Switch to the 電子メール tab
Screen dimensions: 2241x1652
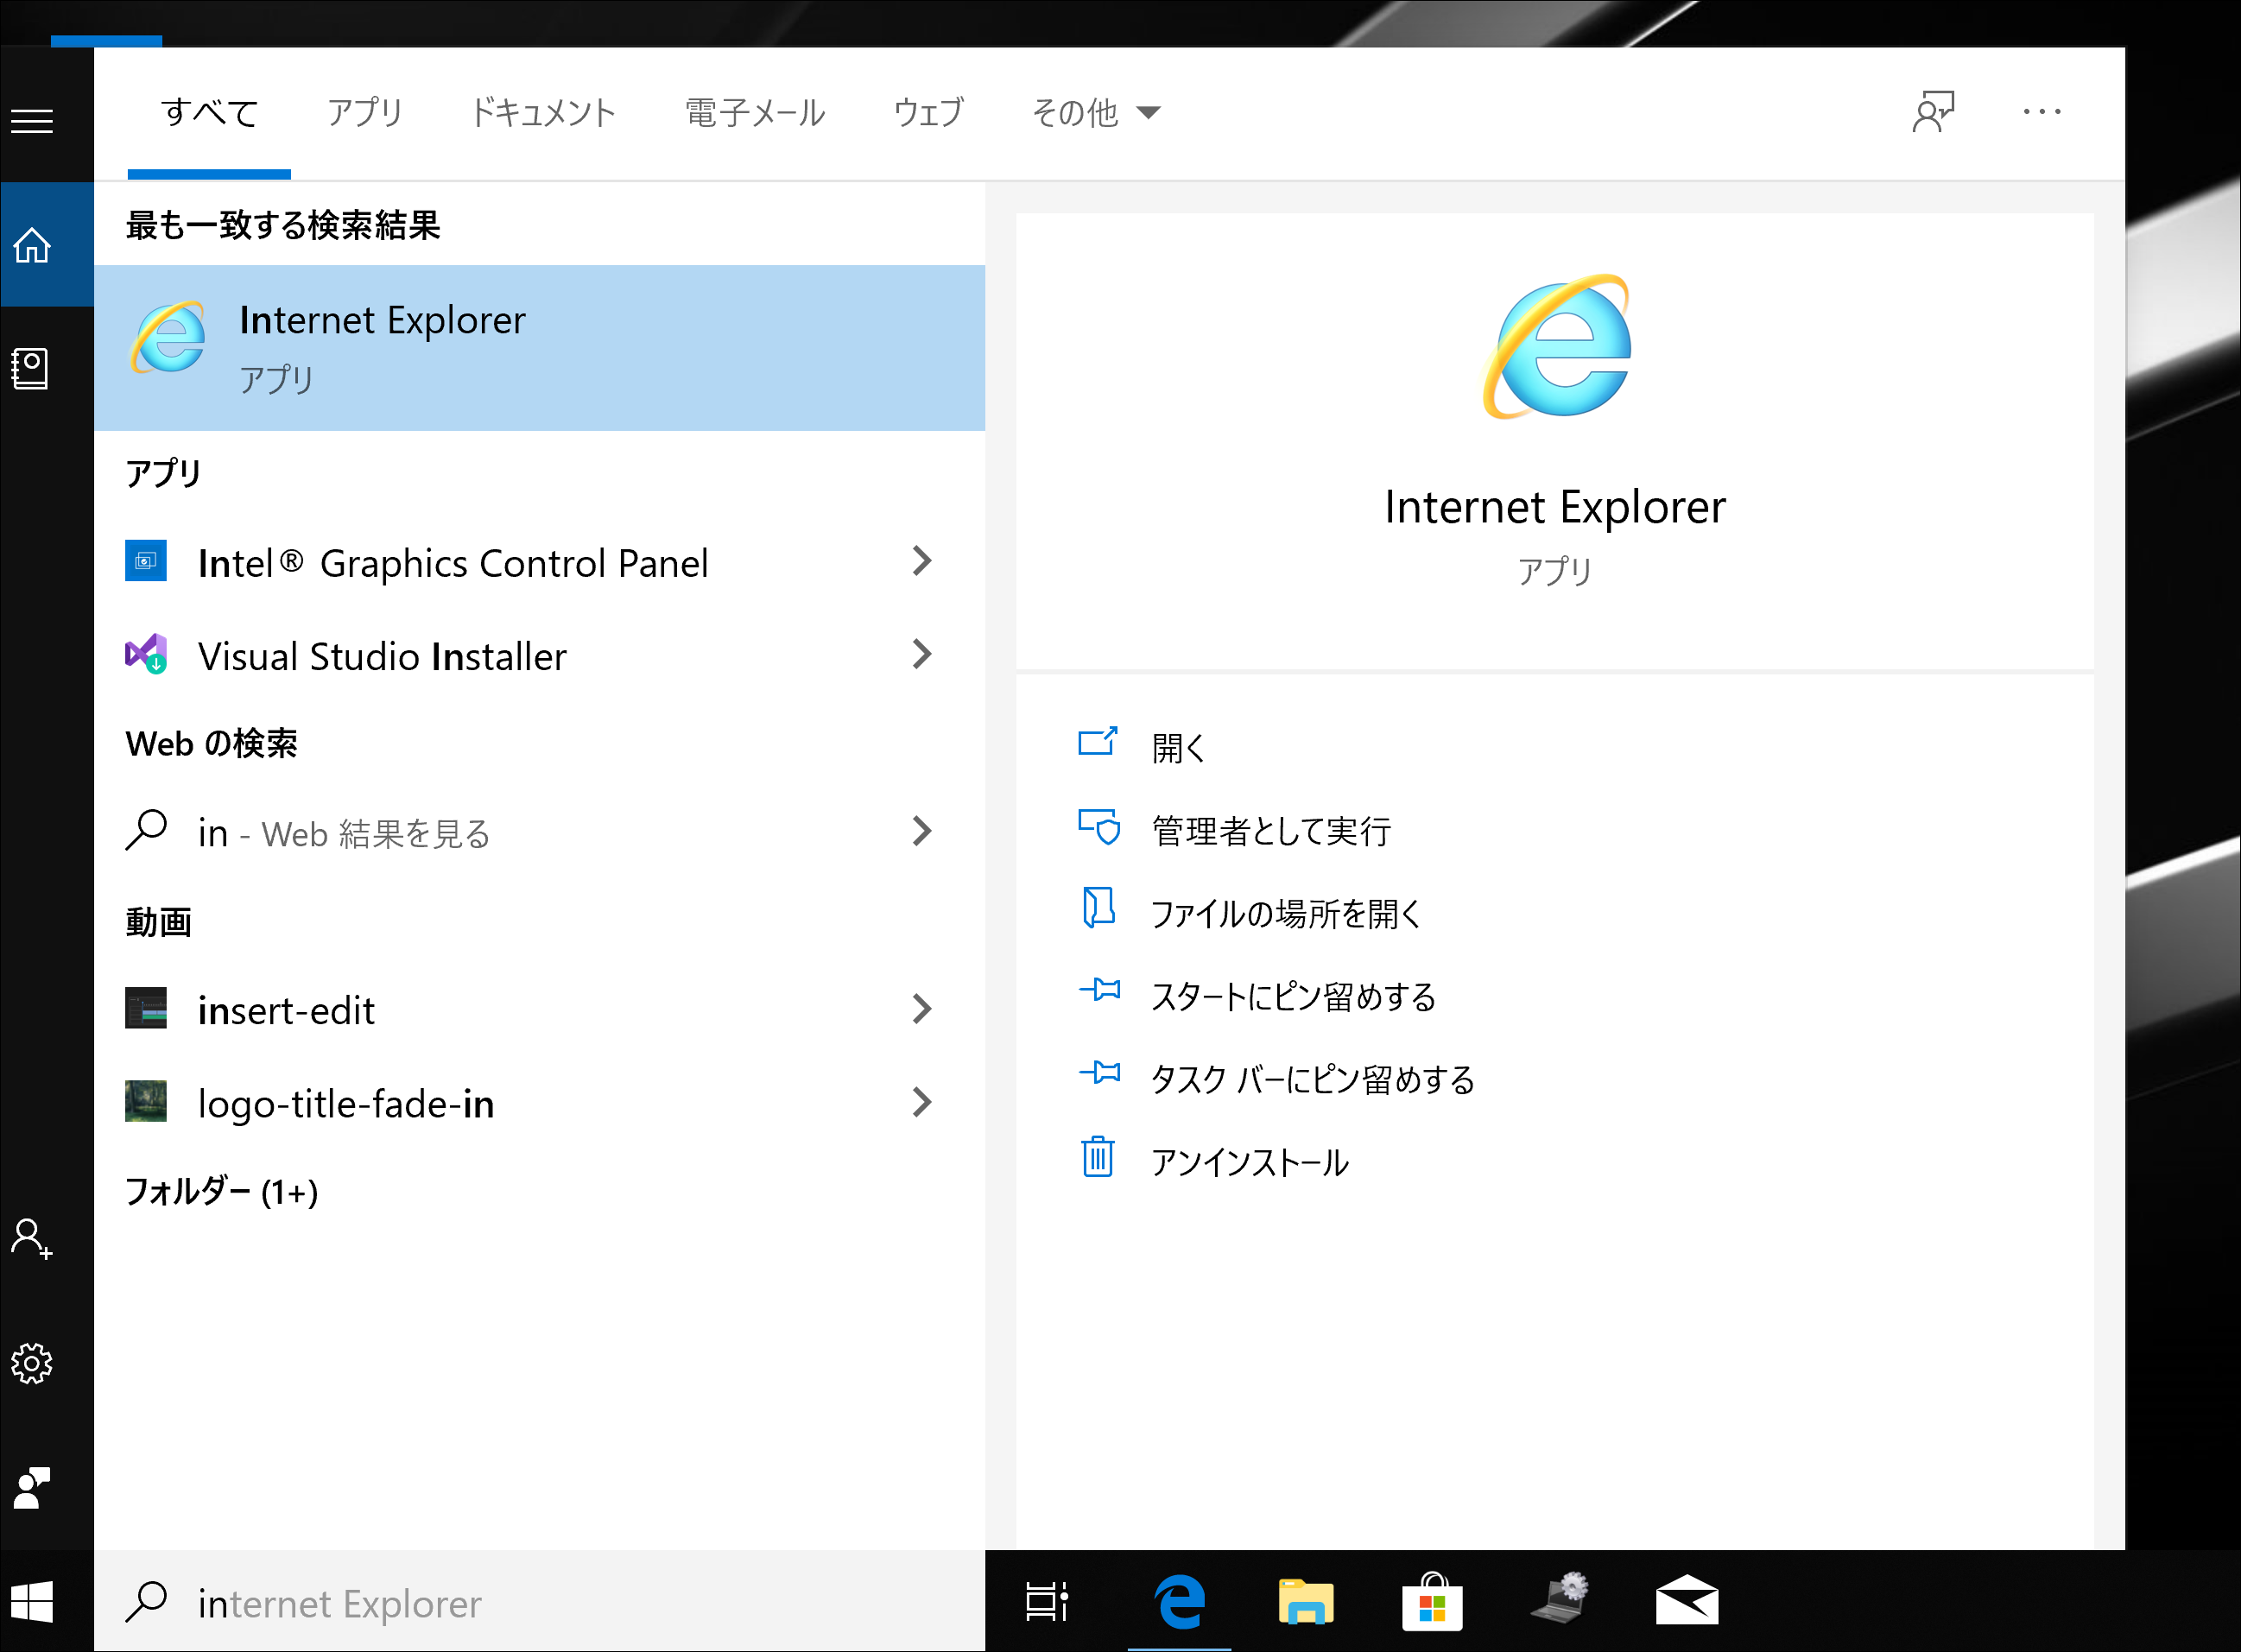[x=755, y=112]
